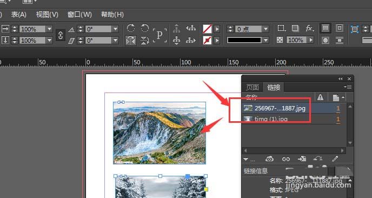Click the flip vertical icon

(x=144, y=41)
